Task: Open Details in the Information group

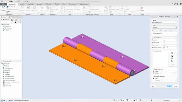Action: (x=9, y=12)
